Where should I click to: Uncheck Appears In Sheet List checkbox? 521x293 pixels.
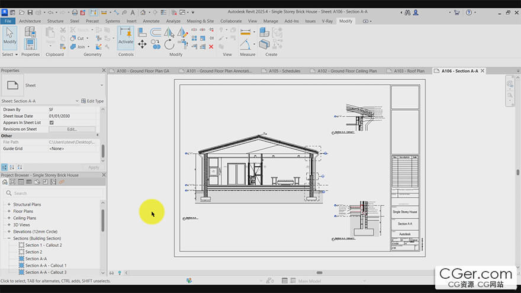tap(52, 123)
